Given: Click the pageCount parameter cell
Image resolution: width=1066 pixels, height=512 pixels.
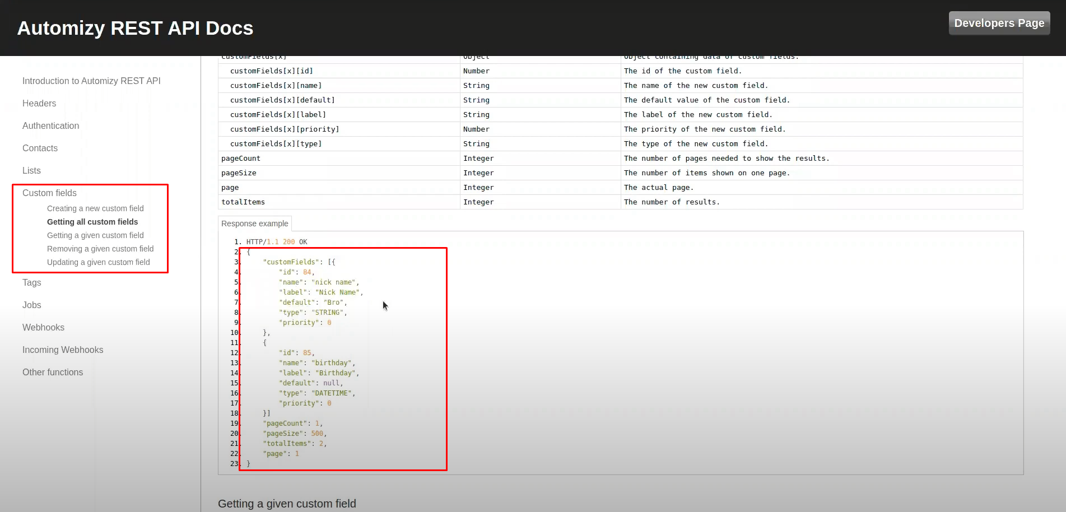Looking at the screenshot, I should pyautogui.click(x=339, y=159).
